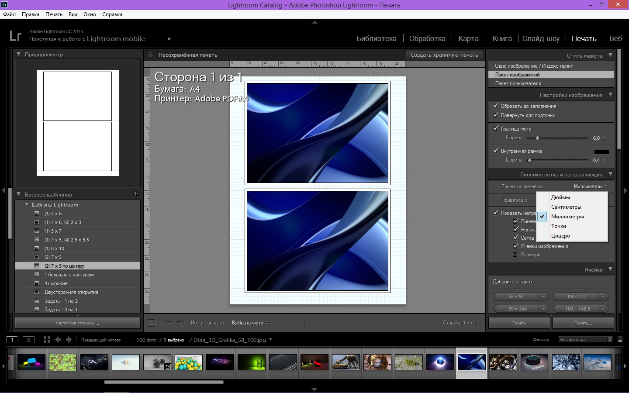Add 89 × 254 cell to package
Image resolution: width=629 pixels, height=393 pixels.
click(517, 309)
